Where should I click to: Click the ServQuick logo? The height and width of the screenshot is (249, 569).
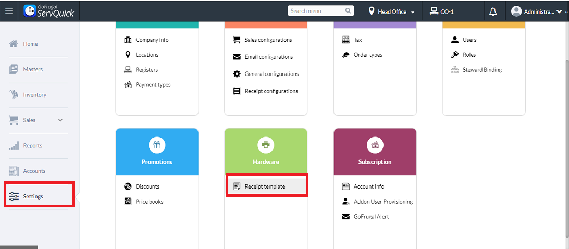[49, 11]
